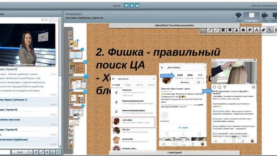Open slide thumbnail number 8
This screenshot has width=277, height=156.
(77, 97)
